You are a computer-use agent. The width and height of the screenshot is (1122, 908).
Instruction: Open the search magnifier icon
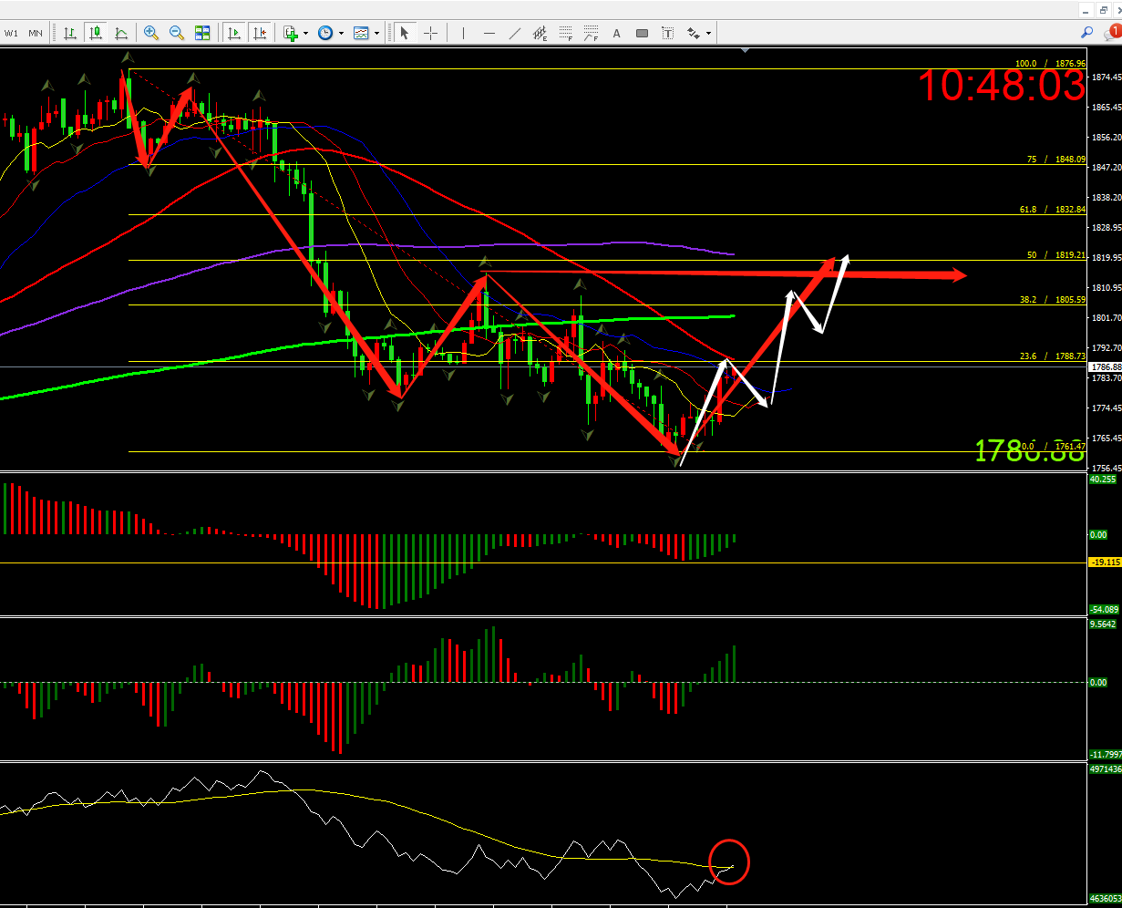[x=1086, y=32]
